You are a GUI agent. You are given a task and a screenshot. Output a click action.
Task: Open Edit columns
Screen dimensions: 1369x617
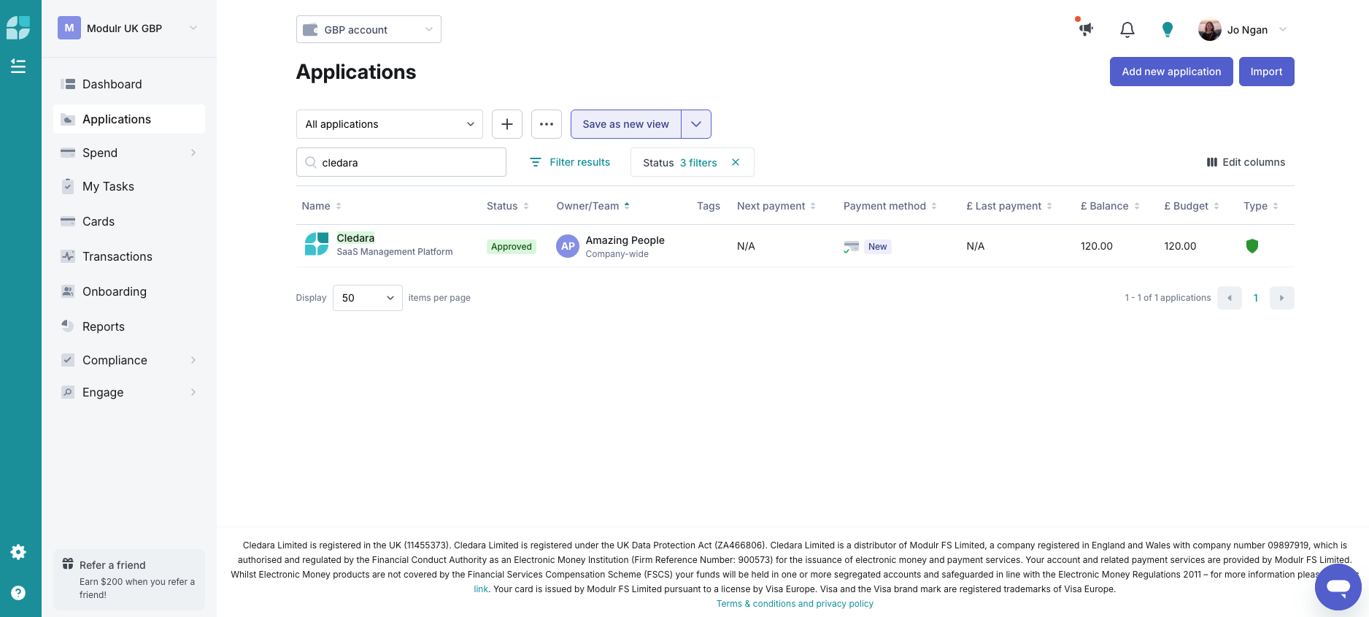point(1246,162)
